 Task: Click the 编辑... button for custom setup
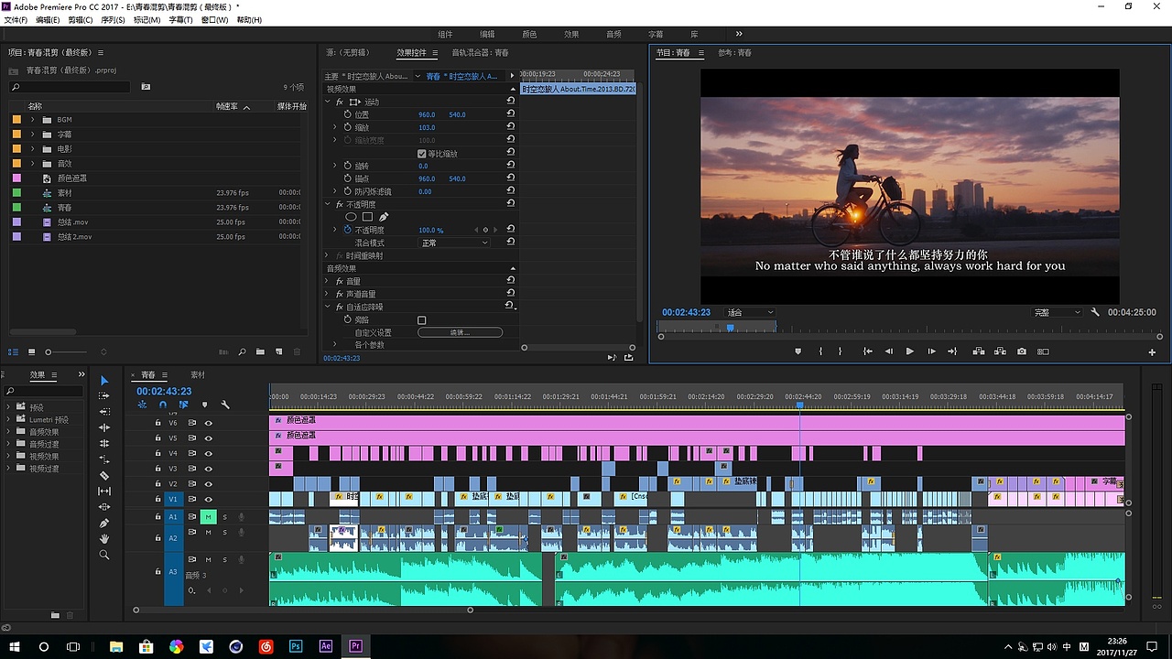coord(460,332)
